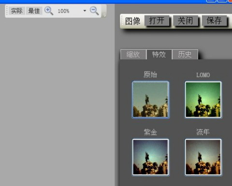
Task: Click the 实际 actual size button
Action: 17,11
